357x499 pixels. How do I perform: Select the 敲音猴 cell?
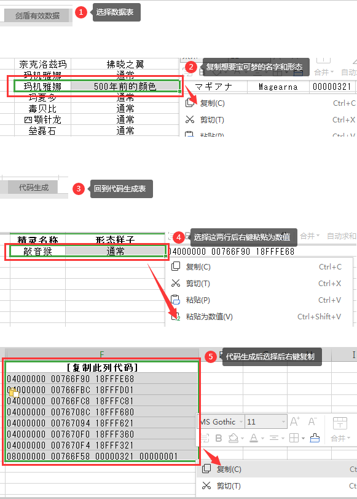pyautogui.click(x=37, y=252)
